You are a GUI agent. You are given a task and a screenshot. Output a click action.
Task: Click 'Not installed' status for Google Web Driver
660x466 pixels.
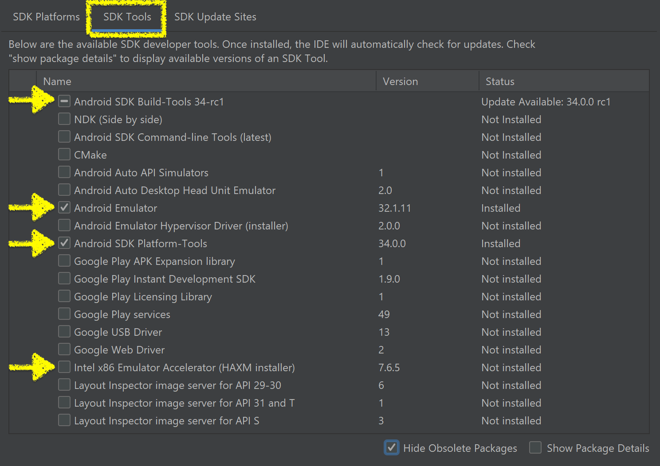[x=511, y=350]
